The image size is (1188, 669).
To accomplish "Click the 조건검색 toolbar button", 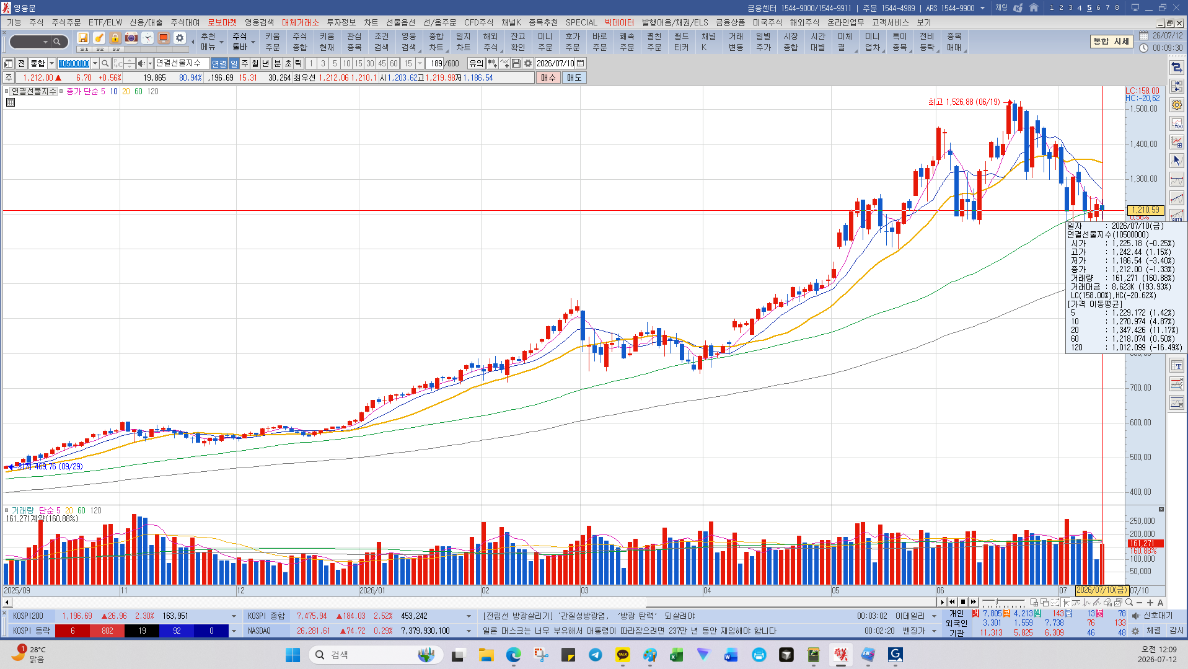I will [x=381, y=42].
